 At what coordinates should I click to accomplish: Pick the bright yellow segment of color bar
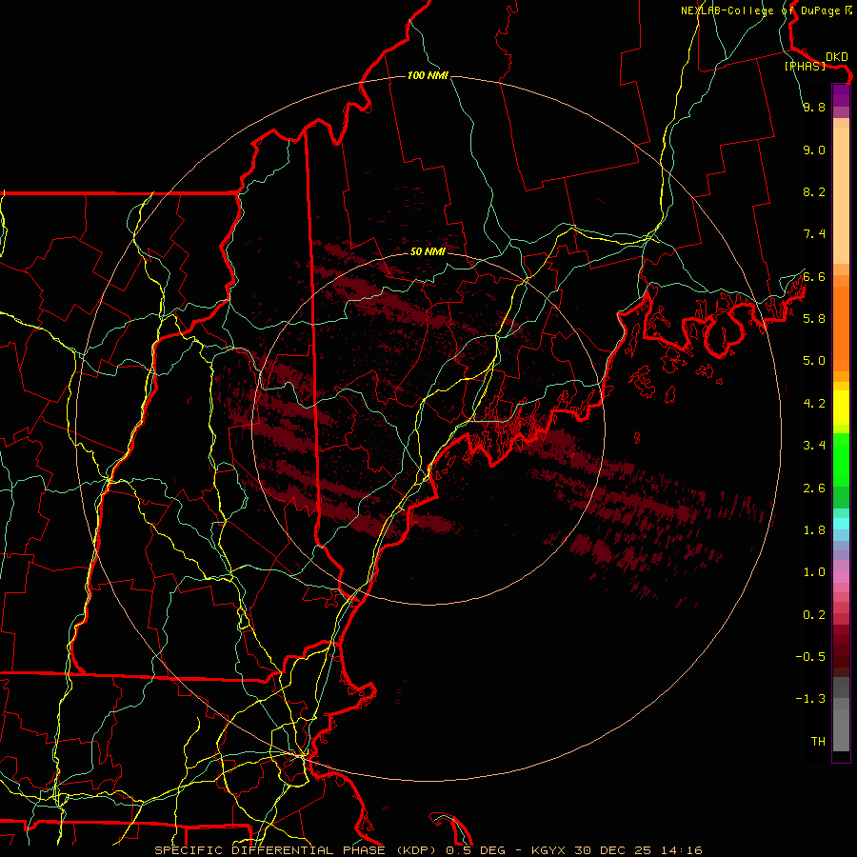[841, 408]
